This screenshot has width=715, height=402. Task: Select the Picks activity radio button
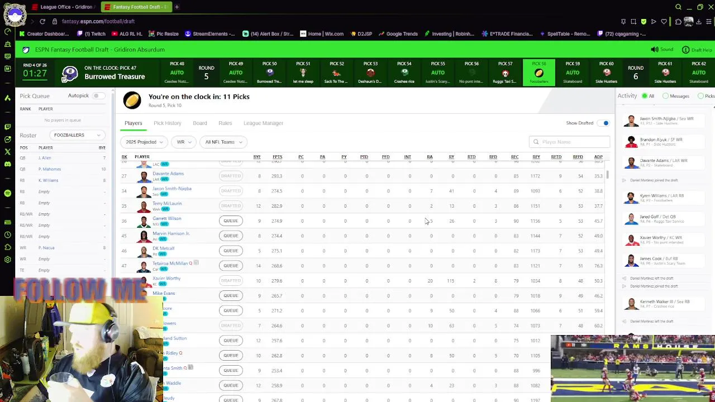(x=700, y=96)
